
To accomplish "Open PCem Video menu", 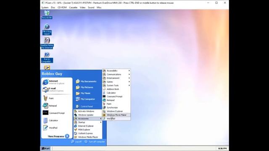I will pos(82,8).
